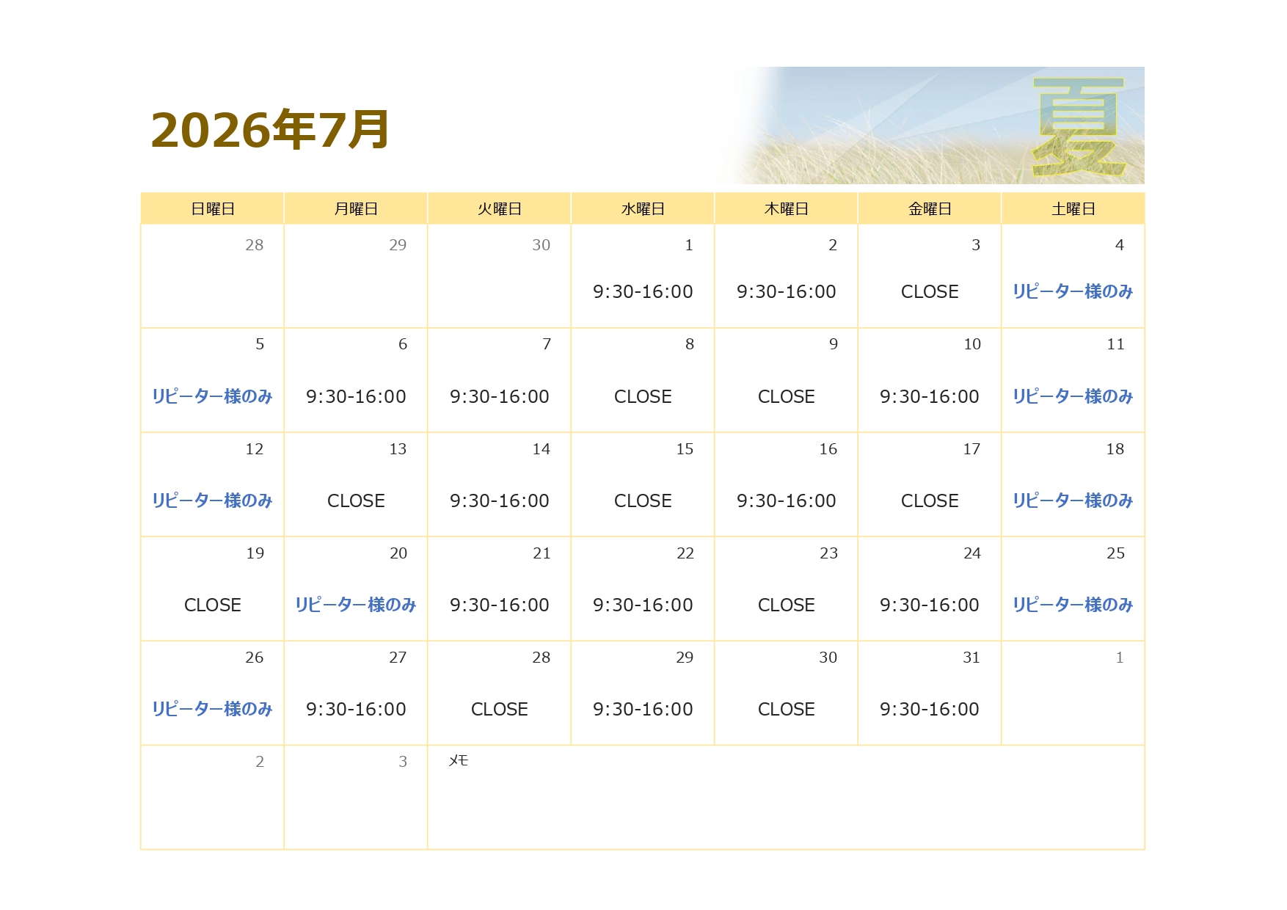Click the 9:30-16:00 entry on July 2
The height and width of the screenshot is (910, 1287).
point(787,292)
